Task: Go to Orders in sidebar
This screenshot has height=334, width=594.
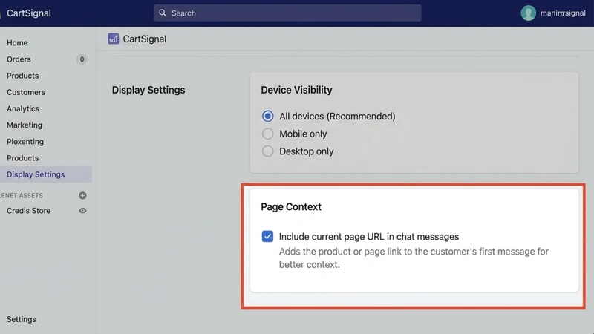Action: pos(19,59)
